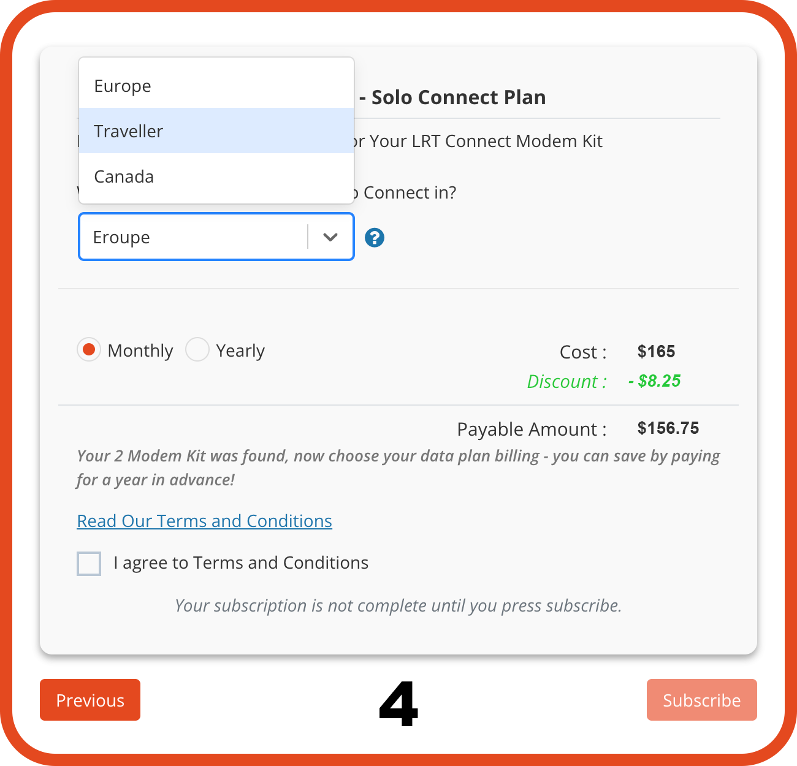
Task: Select the highlighted Traveller option
Action: 216,131
